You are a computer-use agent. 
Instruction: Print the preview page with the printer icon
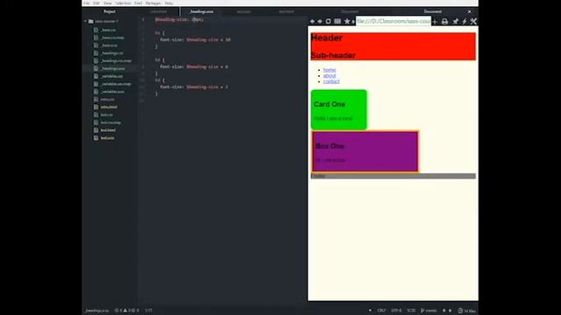pos(444,21)
